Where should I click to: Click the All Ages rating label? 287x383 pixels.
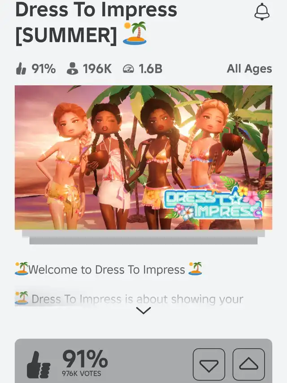point(249,69)
